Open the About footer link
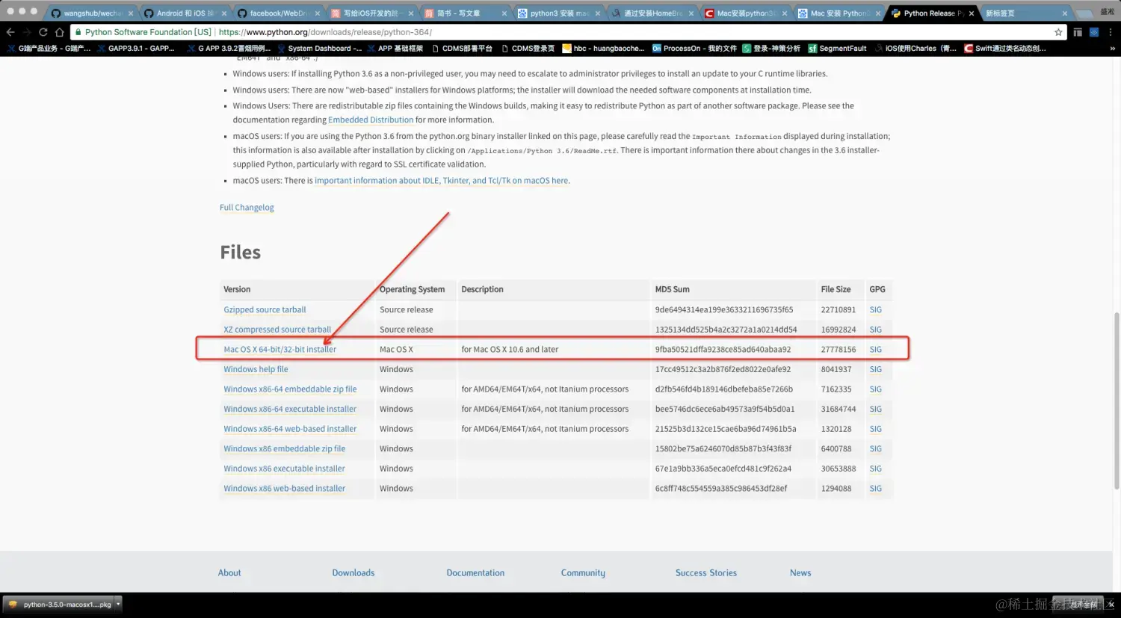1121x618 pixels. pyautogui.click(x=229, y=573)
